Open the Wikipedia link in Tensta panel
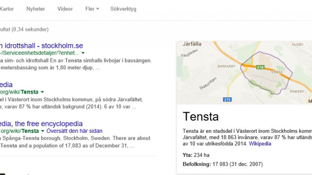The height and width of the screenshot is (175, 312). 260,144
